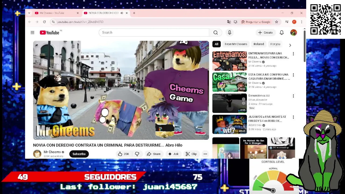Start voice search with the microphone icon
Screen dimensions: 345x194
(230, 33)
